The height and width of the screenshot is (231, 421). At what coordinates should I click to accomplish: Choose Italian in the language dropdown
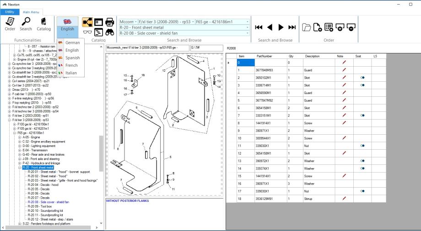[71, 73]
